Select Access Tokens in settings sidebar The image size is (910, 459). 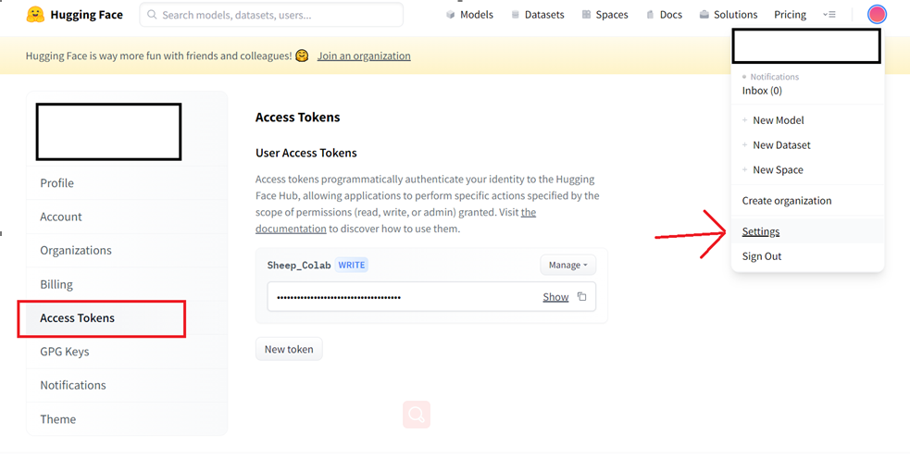tap(127, 318)
